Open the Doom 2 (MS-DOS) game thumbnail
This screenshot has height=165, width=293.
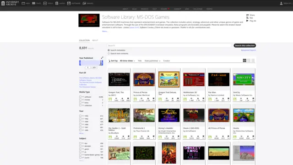pos(194,115)
